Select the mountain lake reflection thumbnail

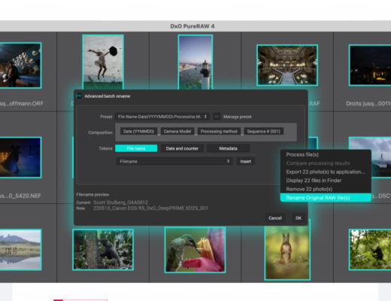click(x=20, y=250)
